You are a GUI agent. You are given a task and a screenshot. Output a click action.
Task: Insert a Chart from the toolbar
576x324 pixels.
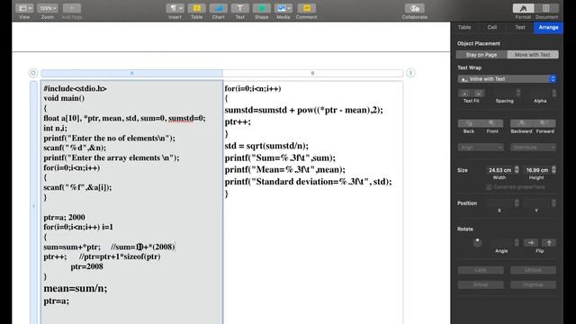[x=218, y=8]
